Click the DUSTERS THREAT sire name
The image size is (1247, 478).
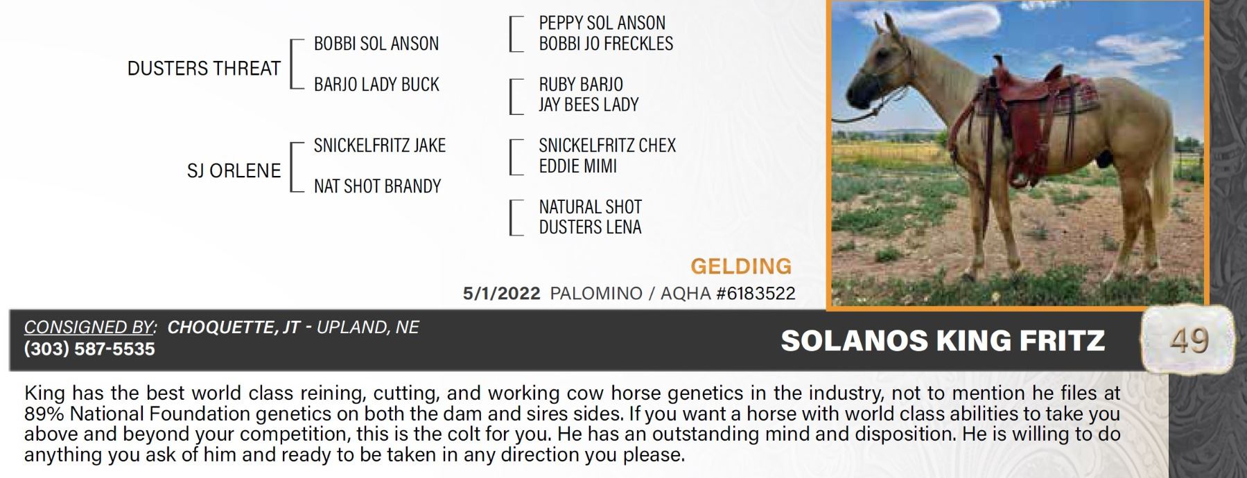(x=204, y=69)
